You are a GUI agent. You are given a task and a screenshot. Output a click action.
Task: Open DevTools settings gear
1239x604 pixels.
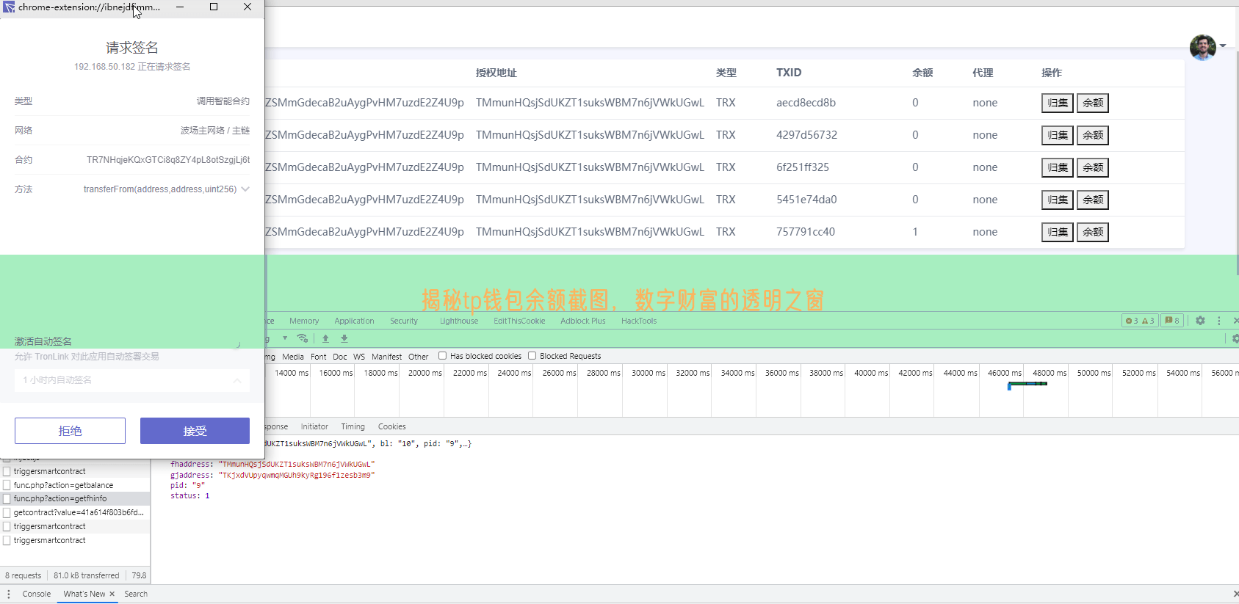click(1200, 321)
